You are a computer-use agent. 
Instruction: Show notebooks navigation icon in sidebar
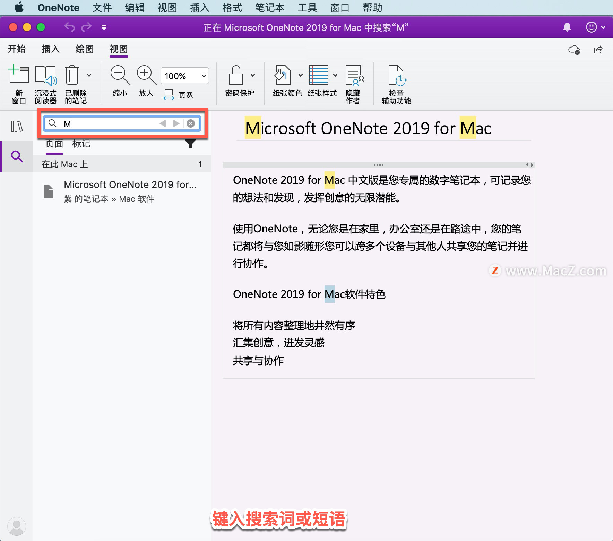(17, 126)
